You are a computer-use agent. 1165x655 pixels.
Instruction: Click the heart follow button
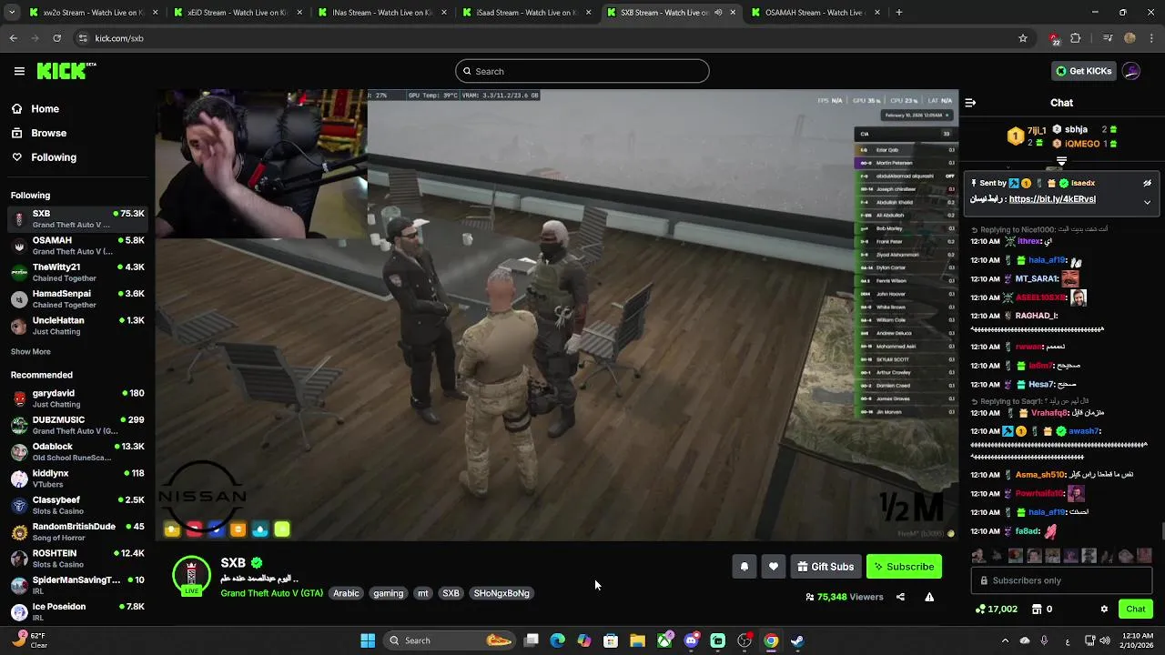tap(773, 567)
